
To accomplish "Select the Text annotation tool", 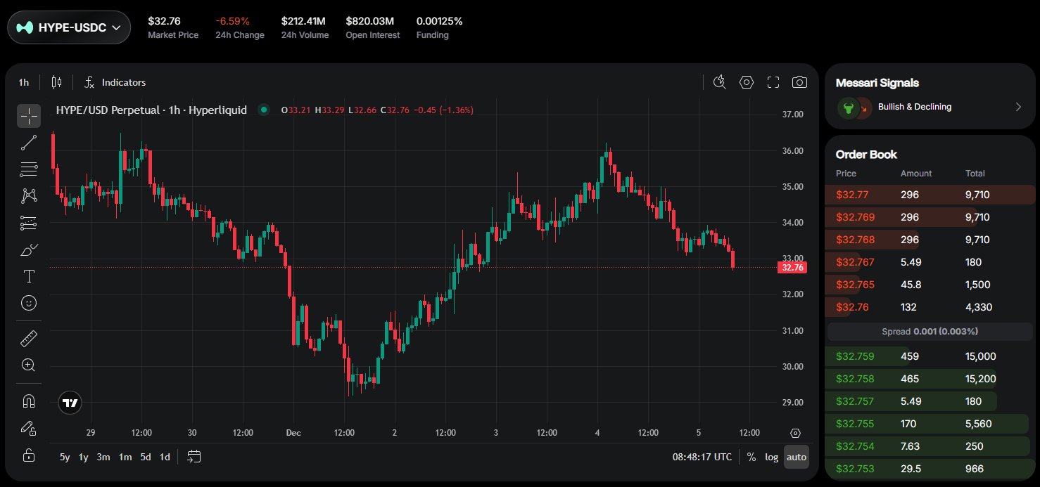I will point(29,276).
